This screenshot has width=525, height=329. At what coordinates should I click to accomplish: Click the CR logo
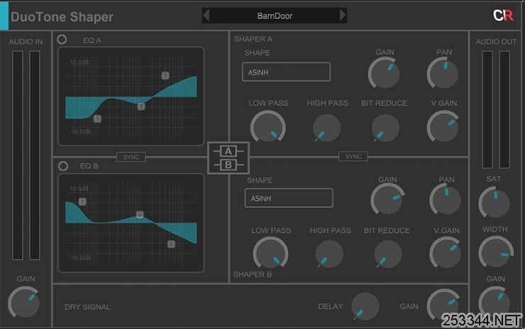tap(503, 16)
